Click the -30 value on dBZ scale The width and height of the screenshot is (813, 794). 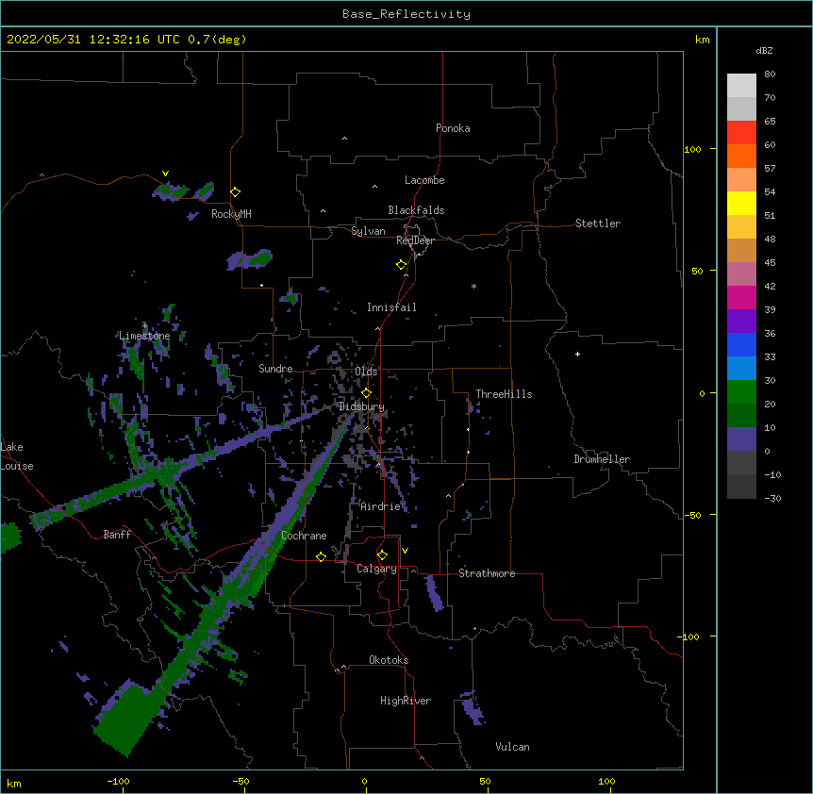coord(772,499)
